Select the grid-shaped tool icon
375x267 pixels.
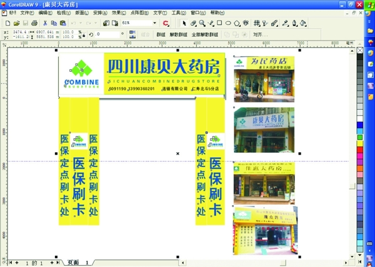point(257,23)
